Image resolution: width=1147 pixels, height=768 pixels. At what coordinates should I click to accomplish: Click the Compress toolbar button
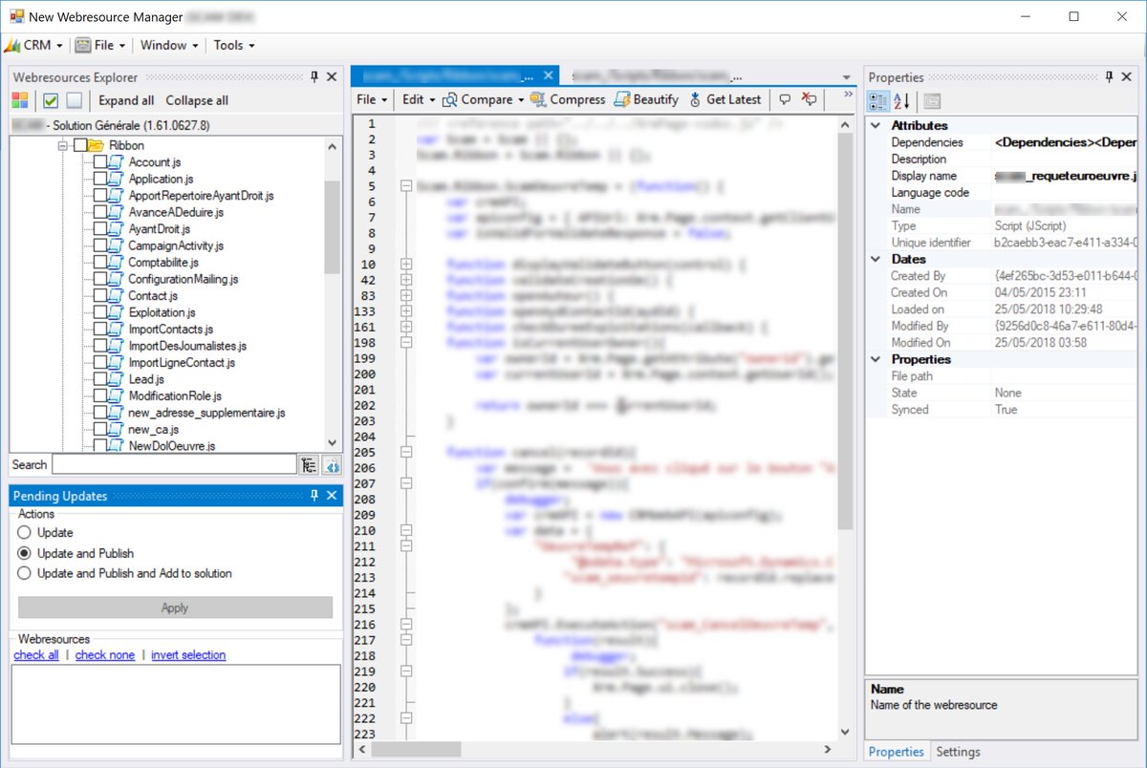tap(568, 99)
